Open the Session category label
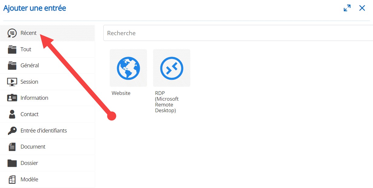This screenshot has height=188, width=373. 29,82
